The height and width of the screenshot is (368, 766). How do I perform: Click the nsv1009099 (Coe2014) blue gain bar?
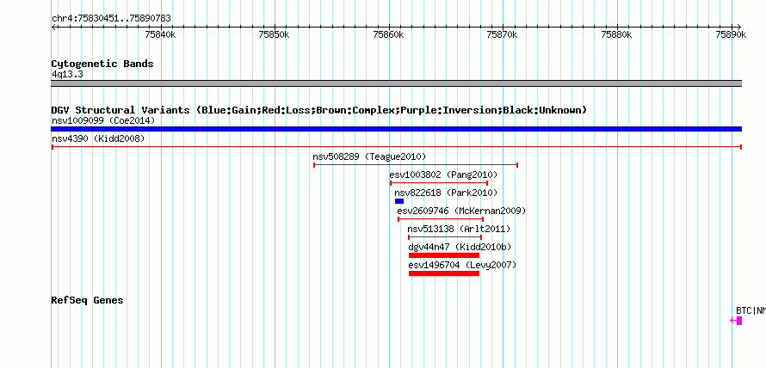pyautogui.click(x=396, y=129)
